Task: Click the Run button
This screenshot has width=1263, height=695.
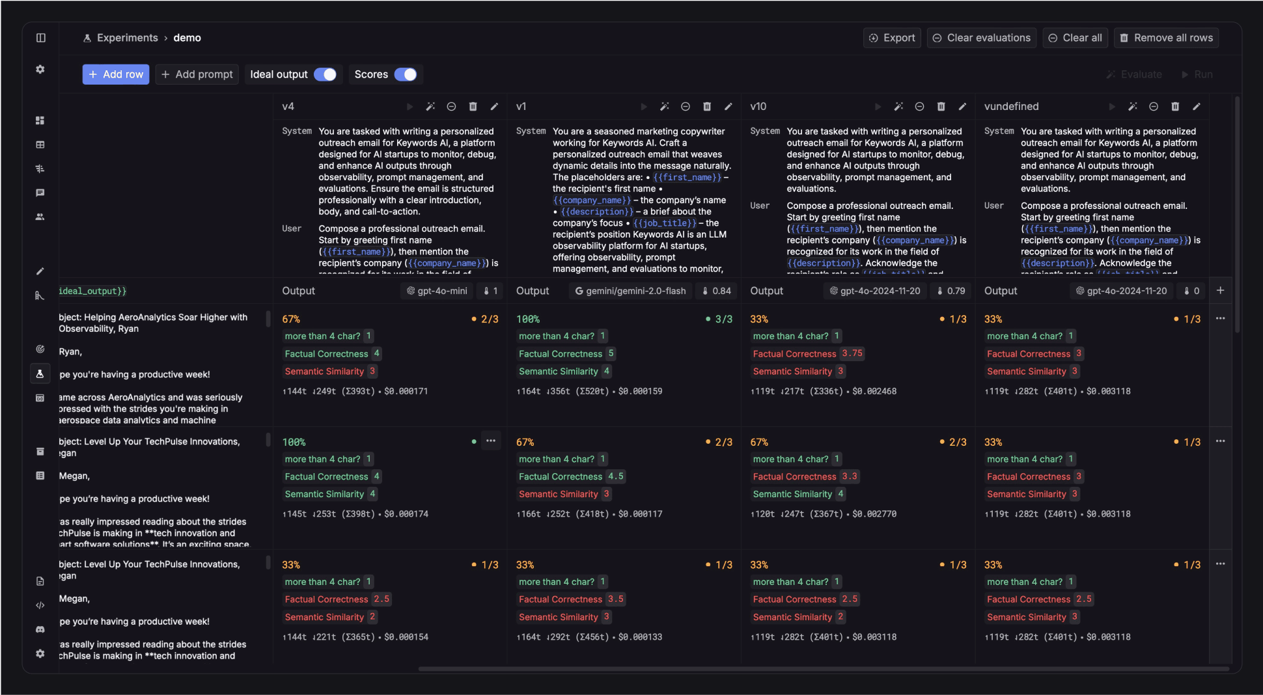Action: coord(1197,75)
